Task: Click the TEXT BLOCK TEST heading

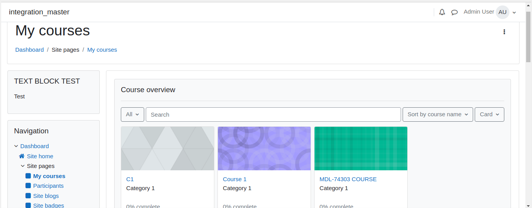Action: 47,81
